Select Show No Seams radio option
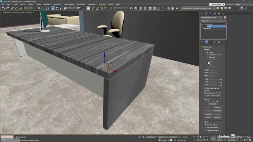Image resolution: width=253 pixels, height=142 pixels. 205,125
